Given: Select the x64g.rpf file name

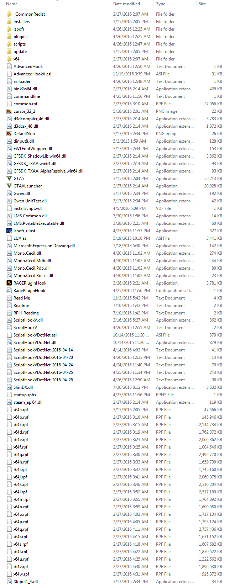Looking at the screenshot, I should (21, 455).
